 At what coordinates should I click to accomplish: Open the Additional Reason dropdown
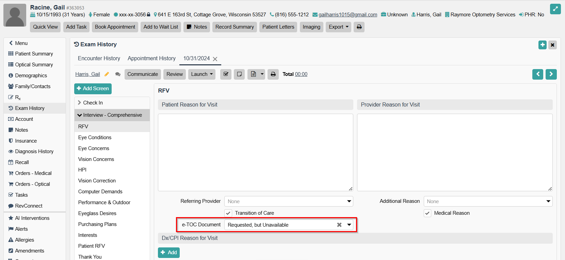click(x=488, y=201)
